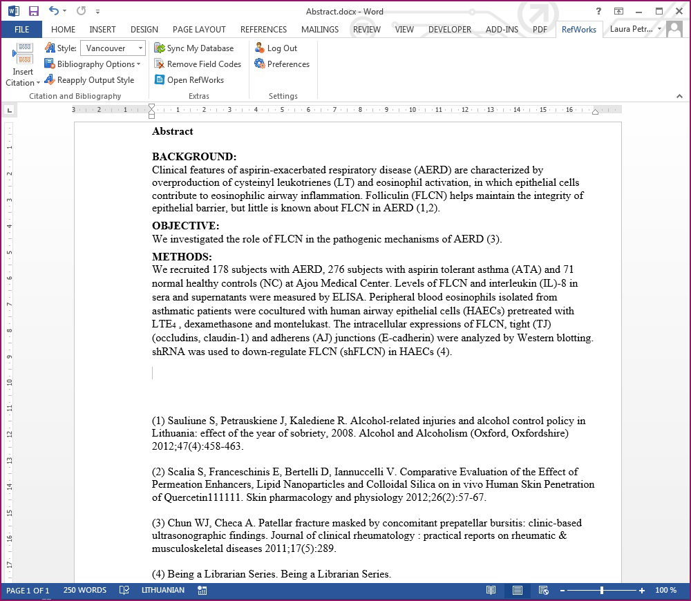Switch to Read Mode view

[x=491, y=591]
